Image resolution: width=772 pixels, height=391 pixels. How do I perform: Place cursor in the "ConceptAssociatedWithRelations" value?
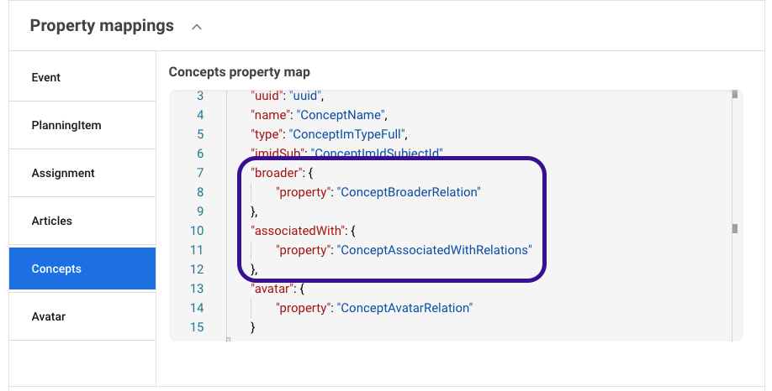pyautogui.click(x=435, y=250)
